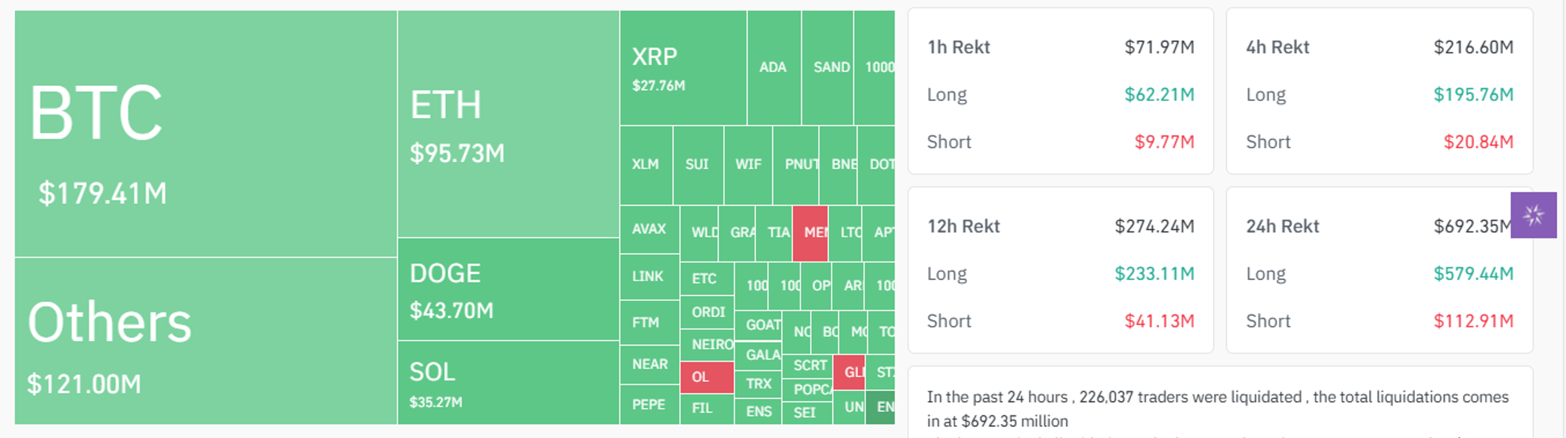This screenshot has width=1566, height=438.
Task: Open the Others $121.00M tile
Action: pos(206,341)
